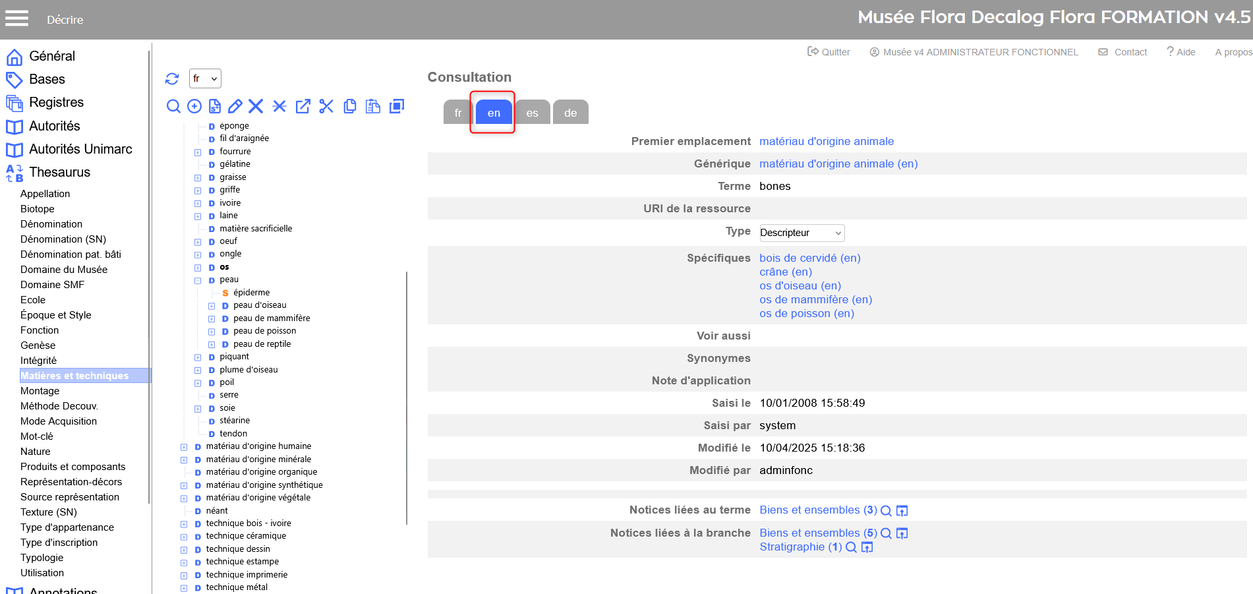Click the Quitter link
This screenshot has height=594, width=1253.
(x=829, y=52)
